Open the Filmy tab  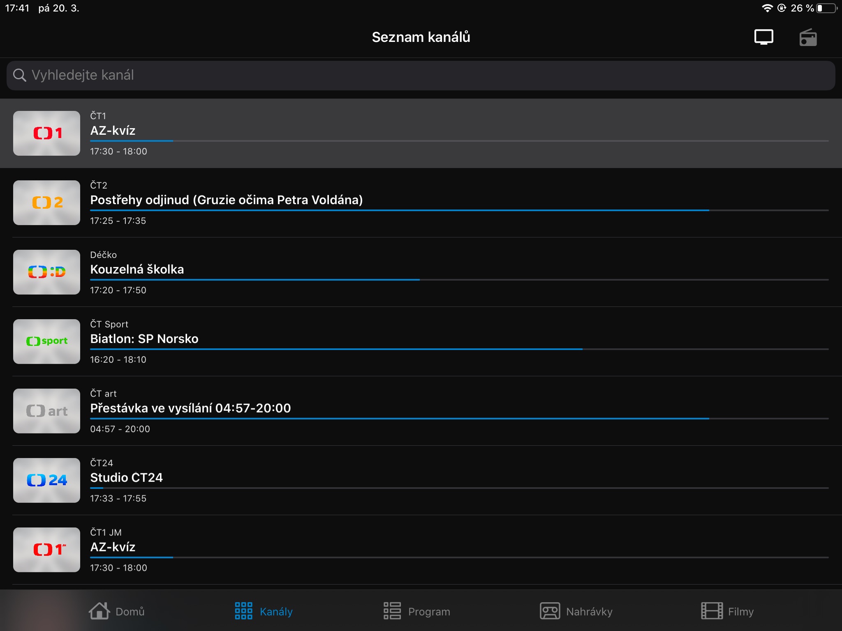727,611
